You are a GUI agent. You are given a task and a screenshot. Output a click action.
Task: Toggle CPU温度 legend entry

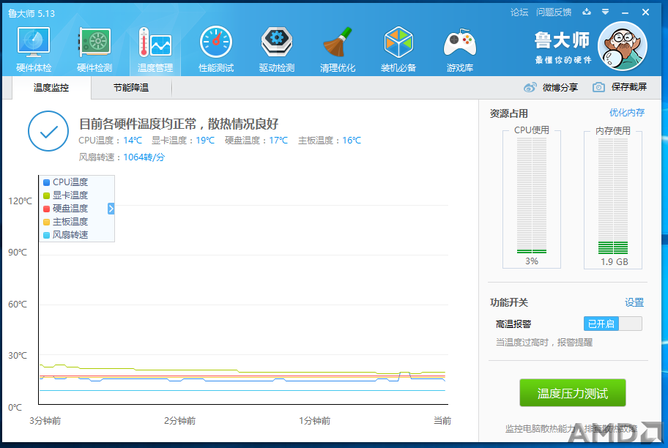tap(66, 182)
